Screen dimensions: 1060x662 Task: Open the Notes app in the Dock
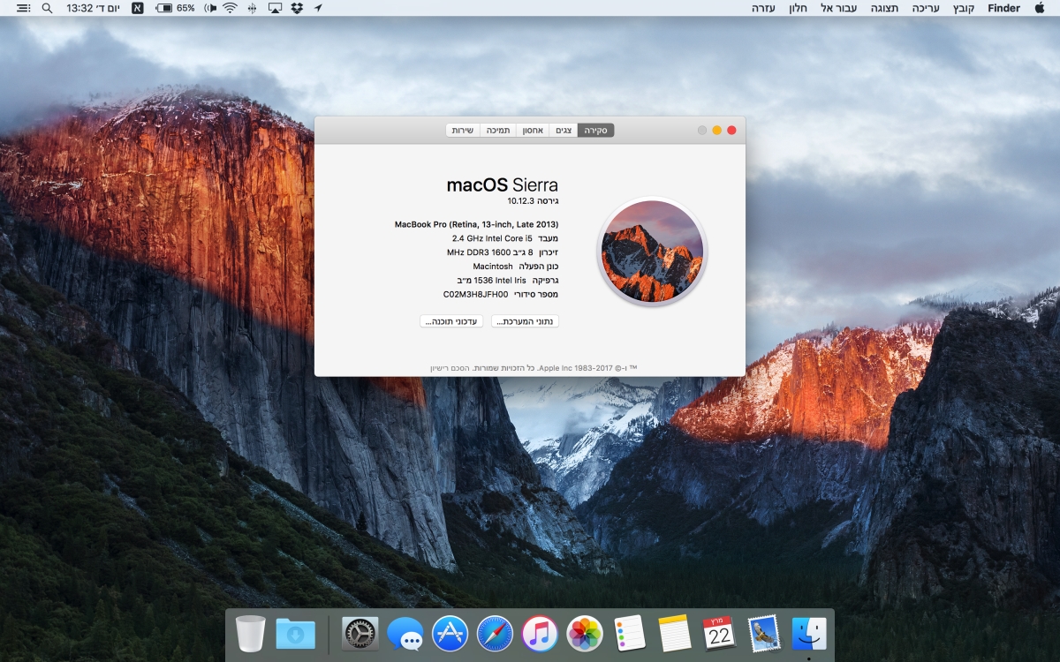tap(675, 634)
